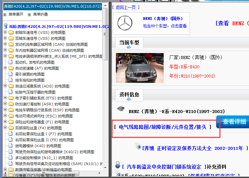Image resolution: width=249 pixels, height=178 pixels.
Task: Click the gray Mercedes E420 car photo
Action: [140, 68]
